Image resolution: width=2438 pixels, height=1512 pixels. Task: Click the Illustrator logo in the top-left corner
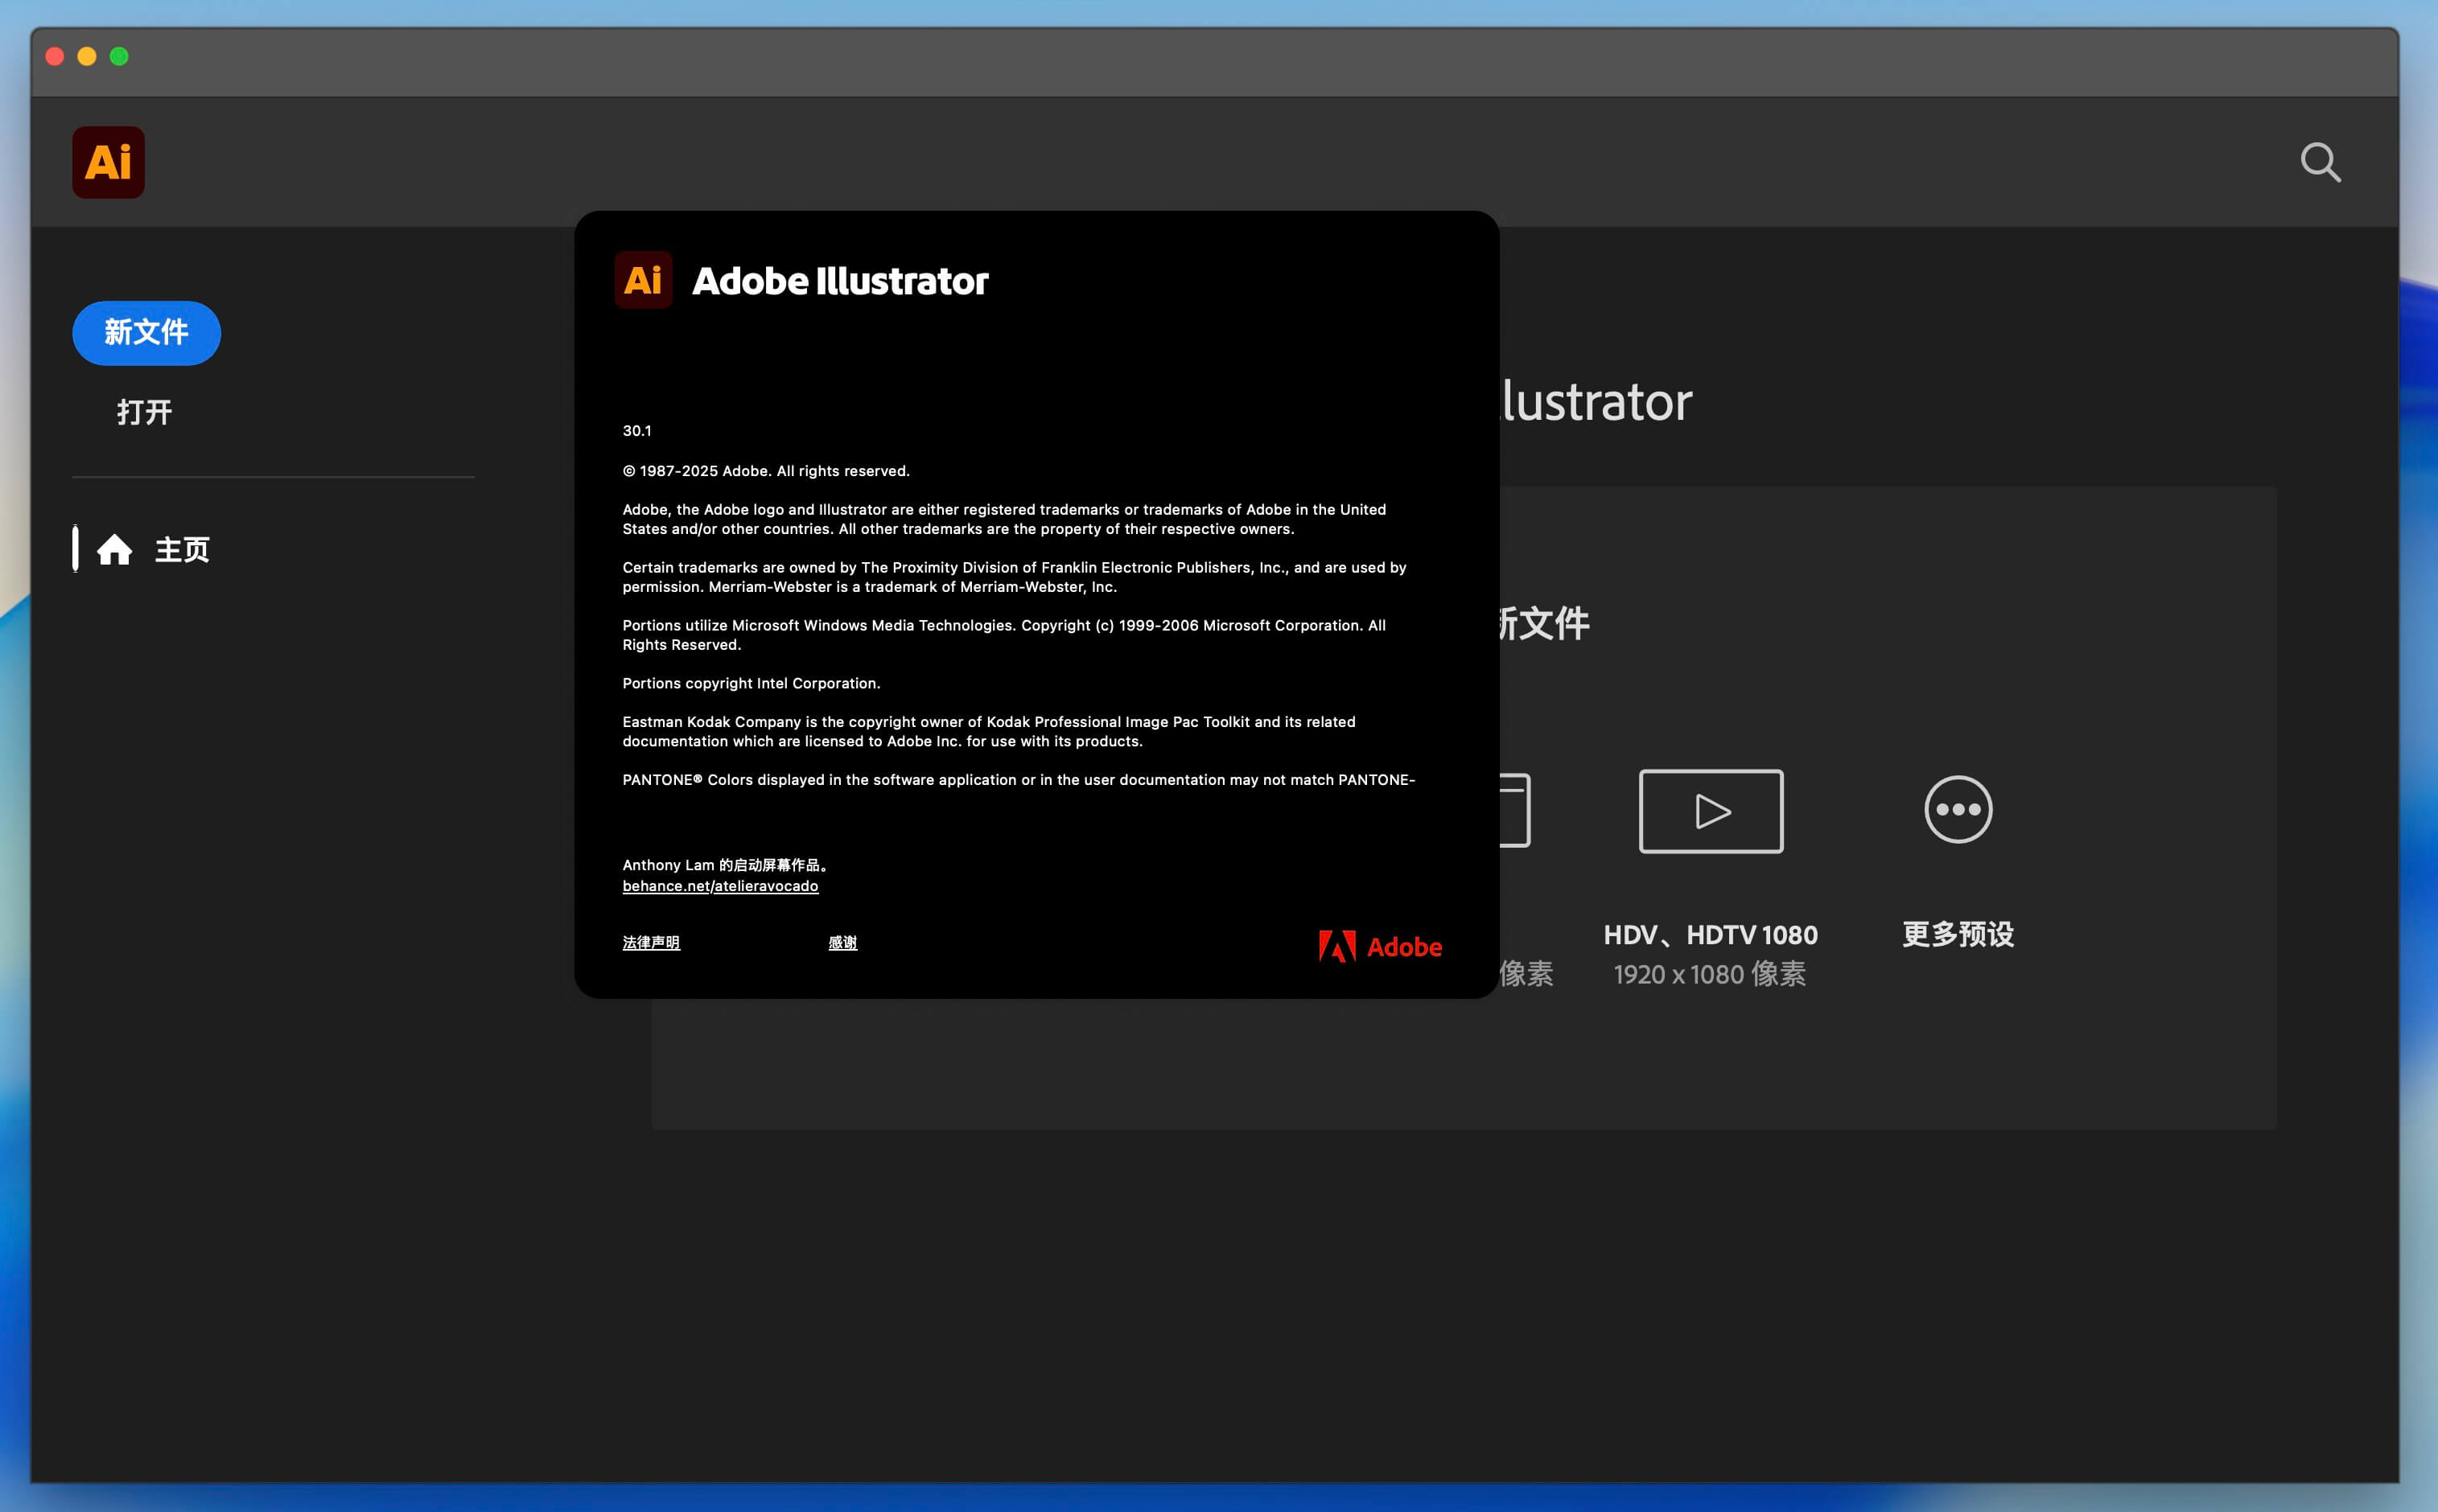[108, 161]
